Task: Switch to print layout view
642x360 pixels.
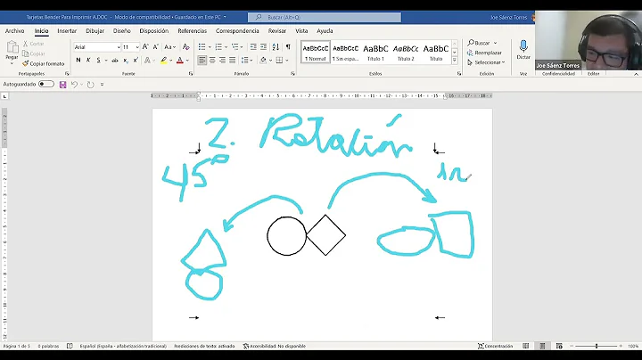Action: click(542, 346)
